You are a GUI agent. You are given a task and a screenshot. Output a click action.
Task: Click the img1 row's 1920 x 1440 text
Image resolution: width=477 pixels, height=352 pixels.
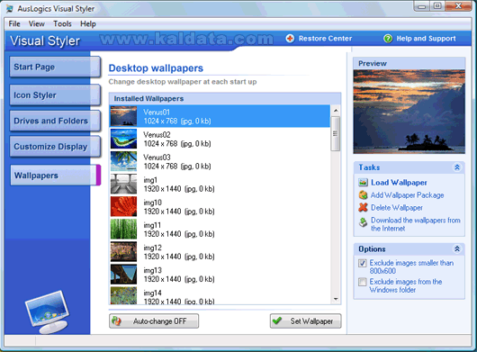pyautogui.click(x=162, y=189)
